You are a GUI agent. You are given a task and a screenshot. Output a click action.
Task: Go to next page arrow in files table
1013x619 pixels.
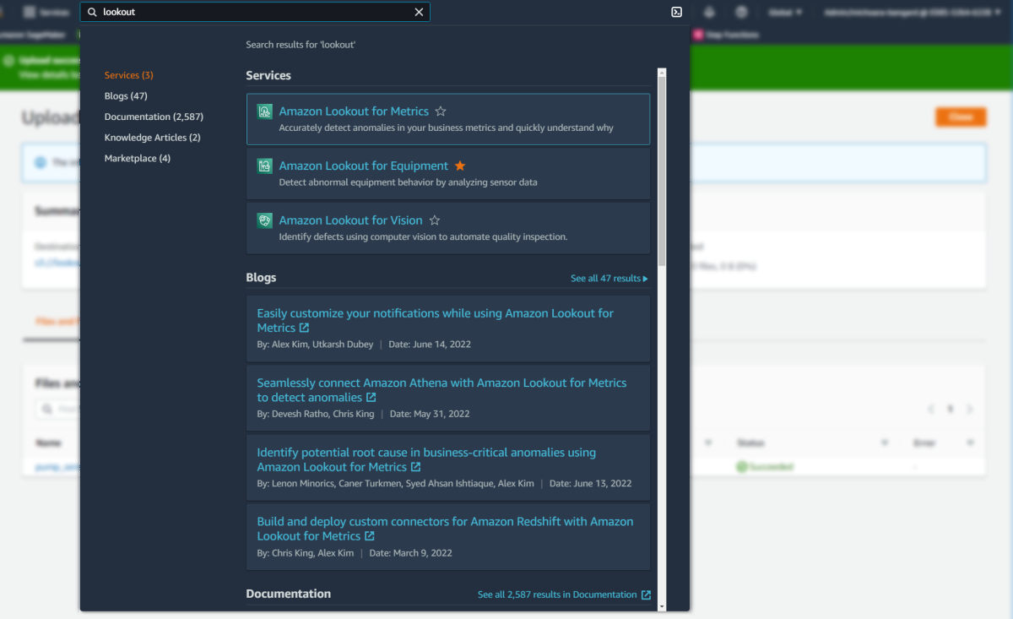tap(970, 409)
